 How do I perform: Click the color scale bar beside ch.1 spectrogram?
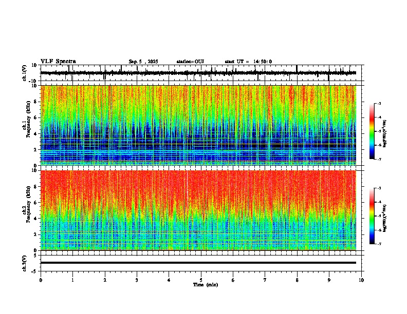pos(372,131)
